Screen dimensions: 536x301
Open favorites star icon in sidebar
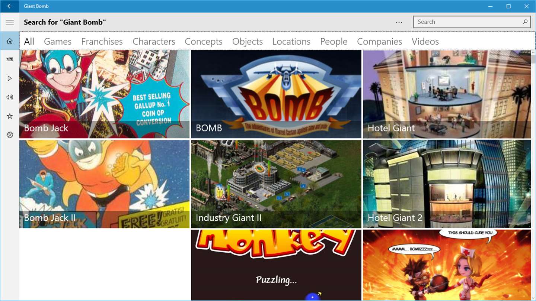pos(10,116)
